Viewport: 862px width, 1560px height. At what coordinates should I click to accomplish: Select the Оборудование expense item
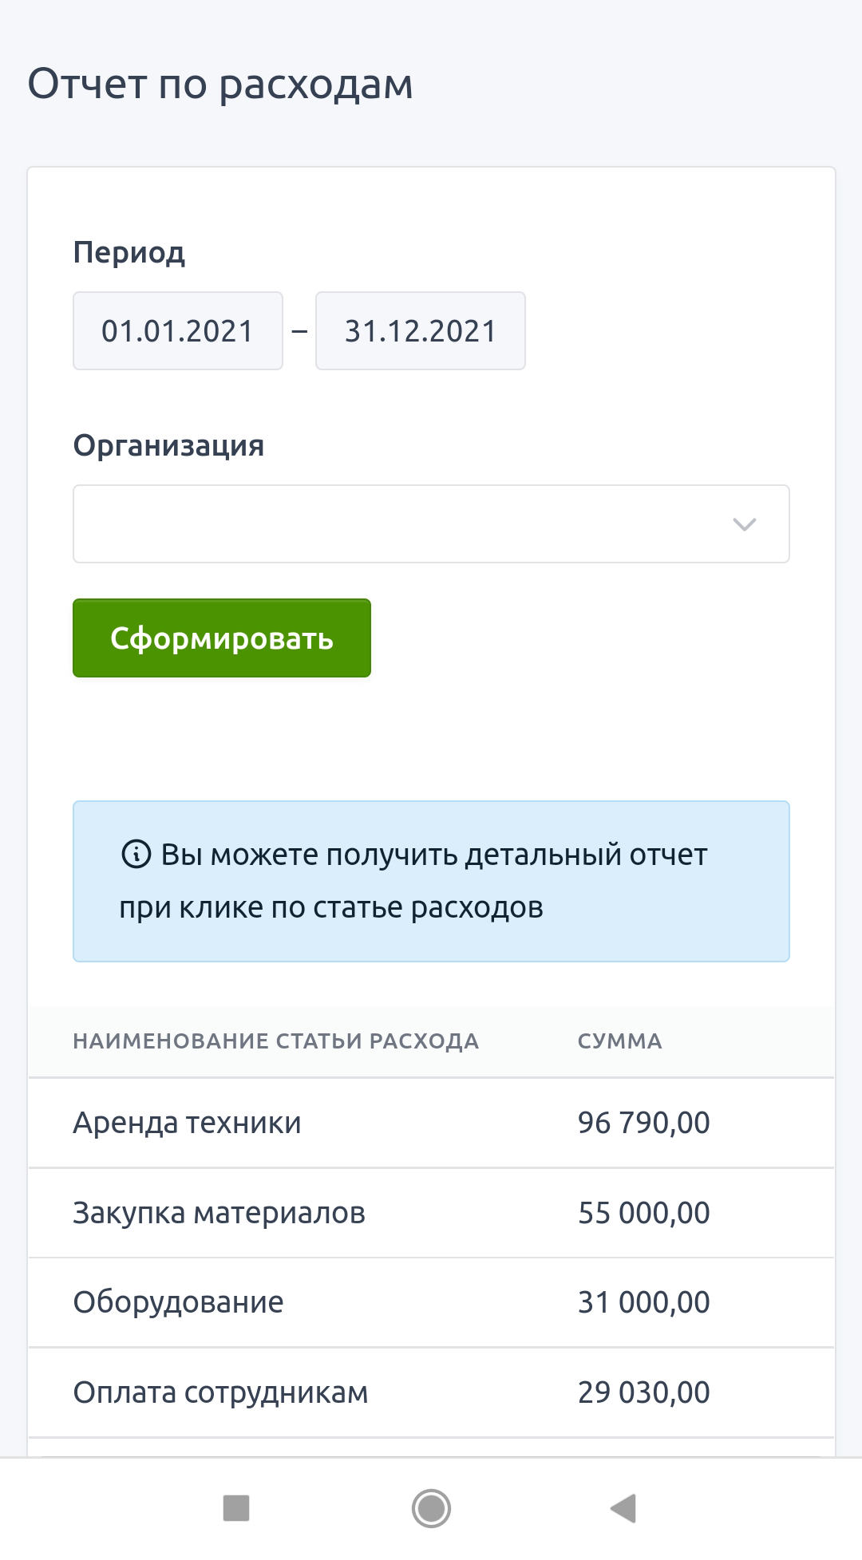click(x=179, y=1302)
